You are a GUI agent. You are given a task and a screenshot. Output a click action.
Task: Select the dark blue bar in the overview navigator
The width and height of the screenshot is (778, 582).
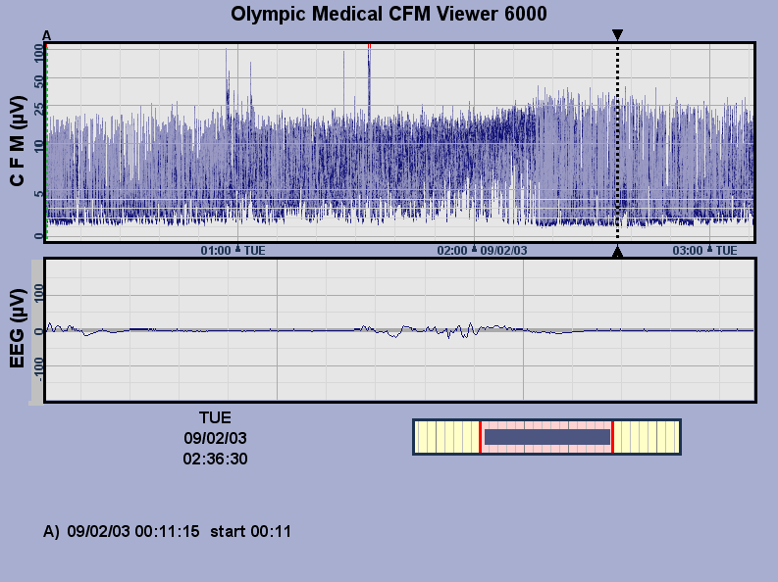[x=547, y=437]
